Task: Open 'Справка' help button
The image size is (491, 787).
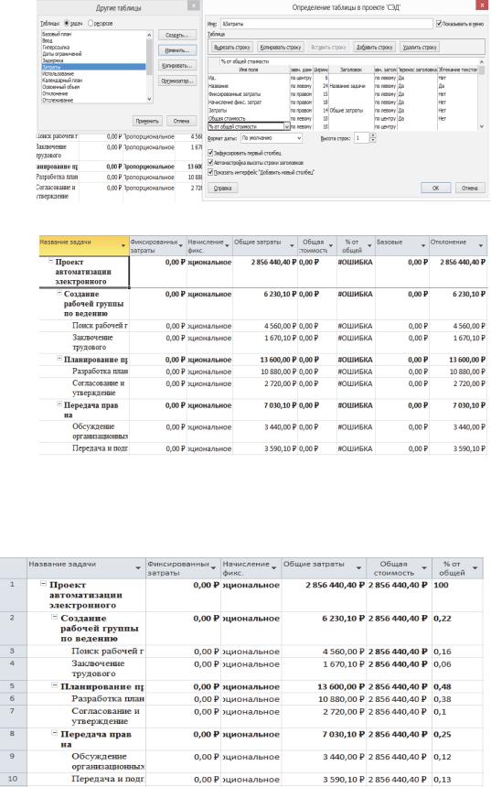Action: click(223, 189)
